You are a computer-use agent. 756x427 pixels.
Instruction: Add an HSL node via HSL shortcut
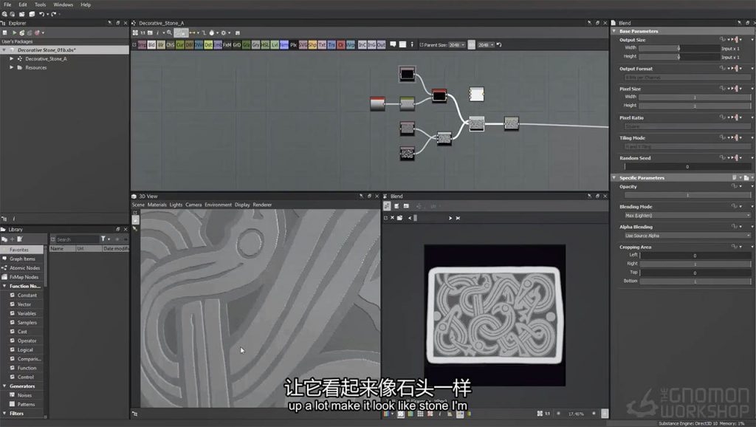pos(265,45)
